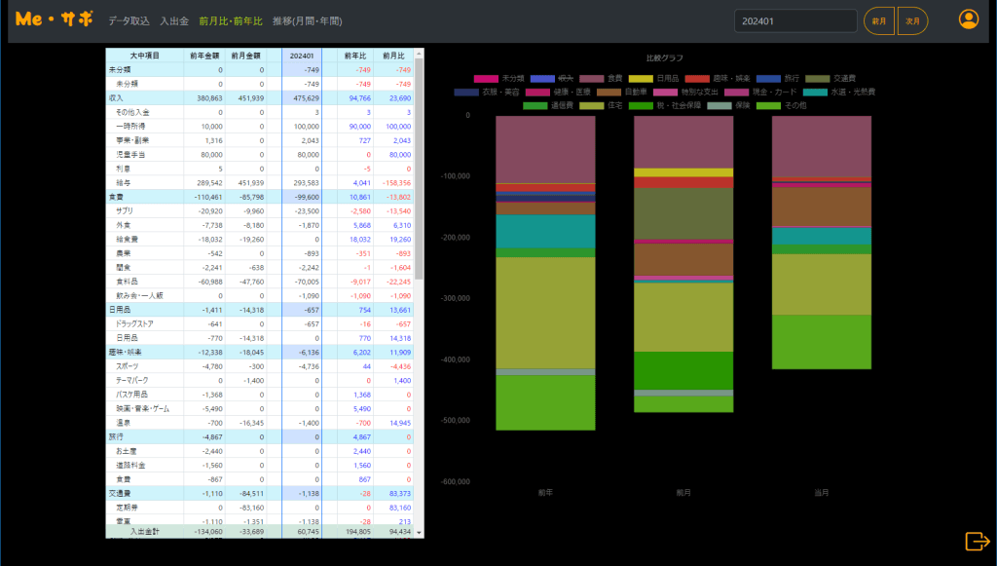Screen dimensions: 997x566
Task: Click the logout icon at bottom right
Action: (976, 541)
